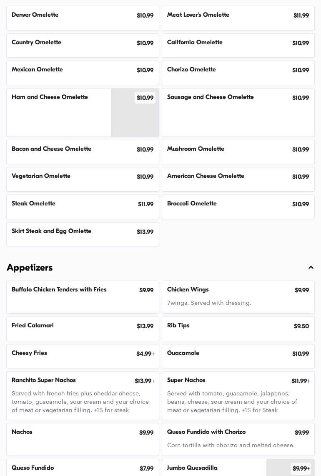Open the Guacamole appetizer
Screen dimensions: 321x476
point(238,356)
